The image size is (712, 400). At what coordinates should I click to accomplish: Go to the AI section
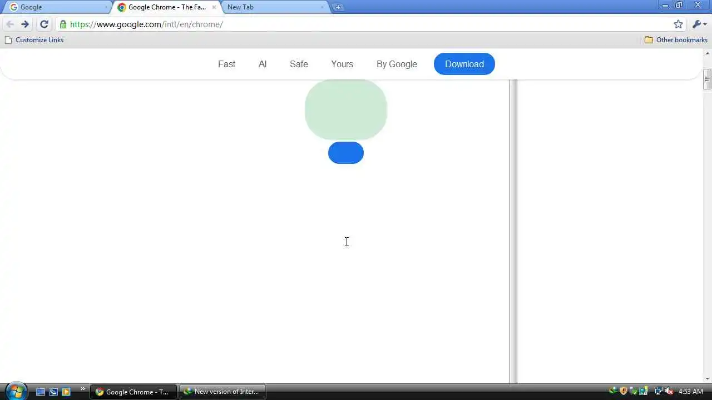[x=263, y=64]
